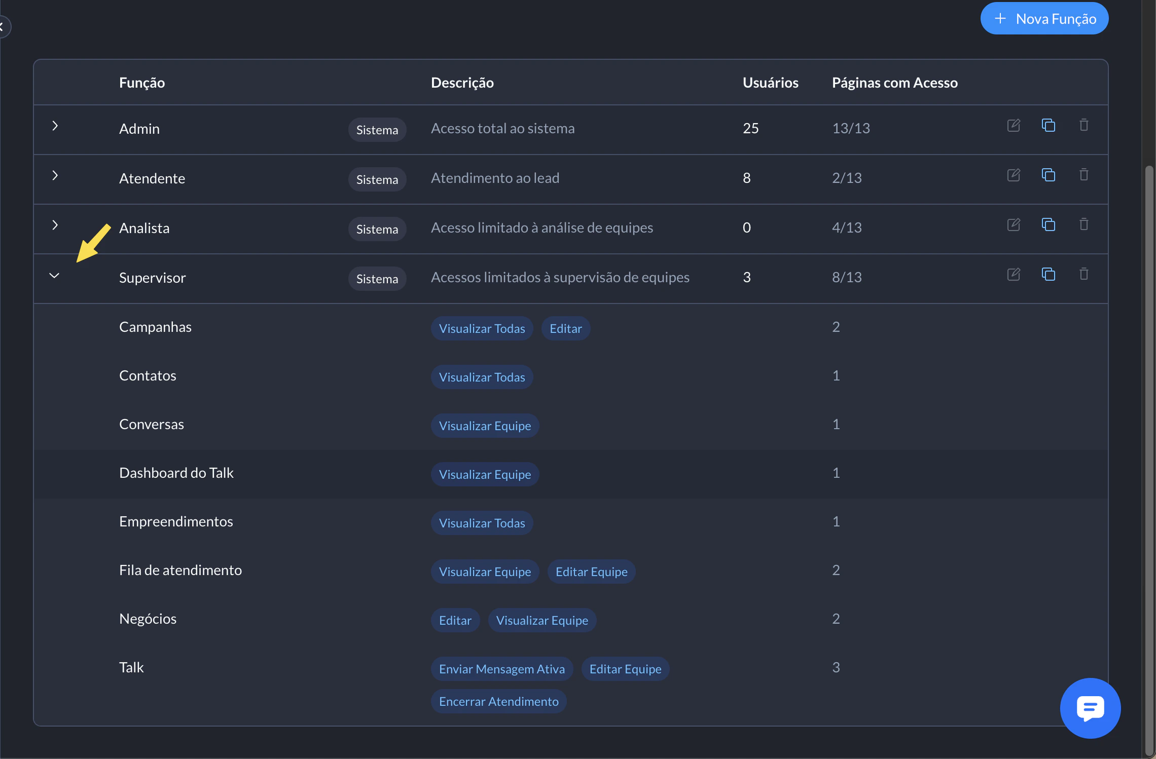The width and height of the screenshot is (1156, 759).
Task: Click trash icon on Admin row
Action: tap(1083, 125)
